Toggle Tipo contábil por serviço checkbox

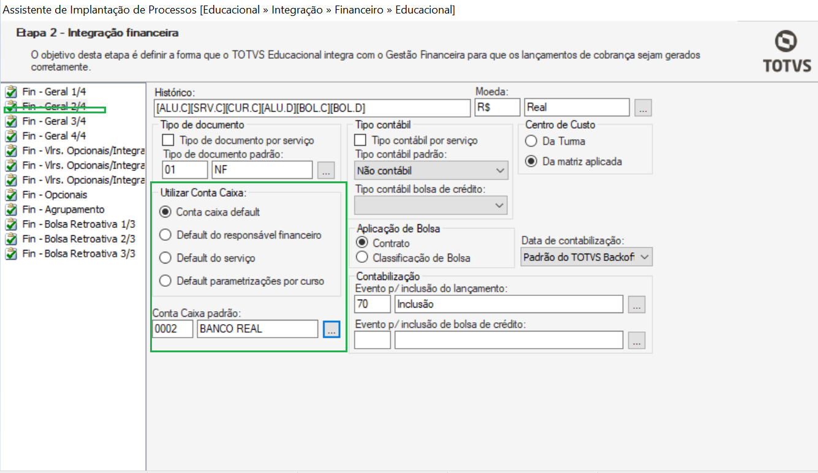(x=360, y=140)
